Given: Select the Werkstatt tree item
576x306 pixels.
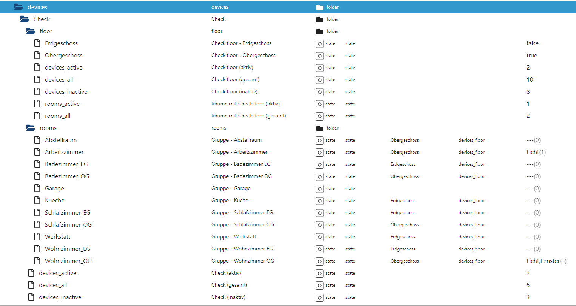Looking at the screenshot, I should point(57,236).
